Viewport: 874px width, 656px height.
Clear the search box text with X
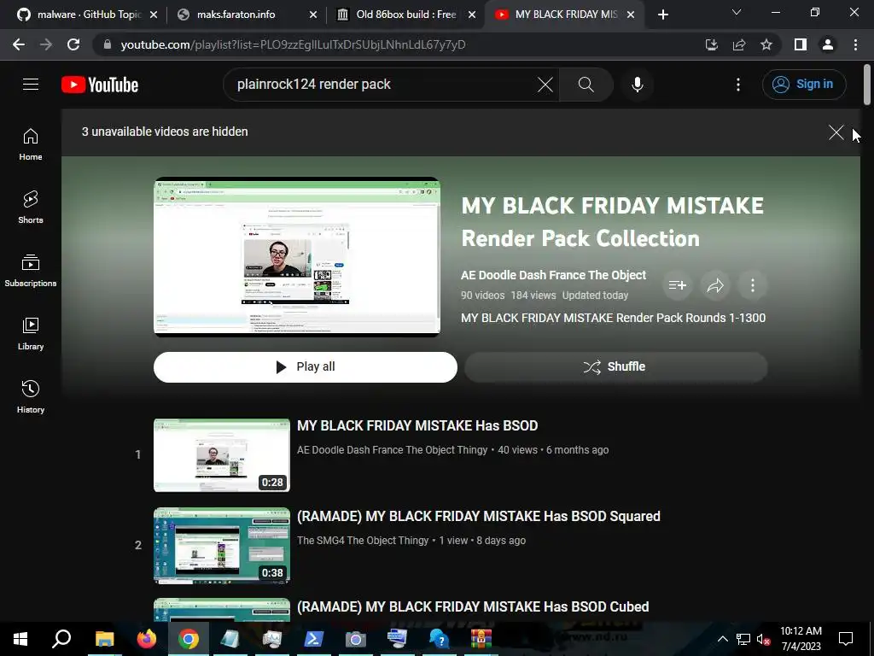click(x=545, y=85)
